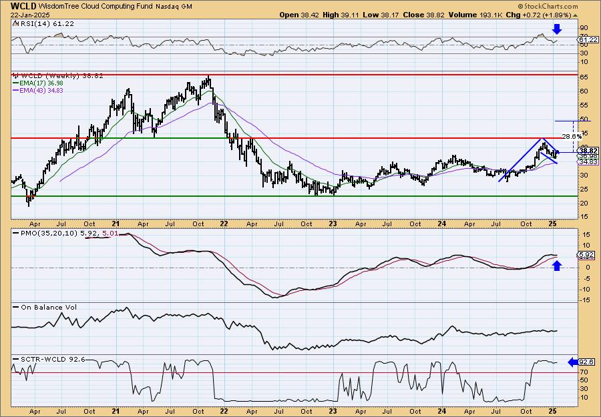Click year 22 on the price panel time axis
The image size is (601, 417).
[x=224, y=224]
